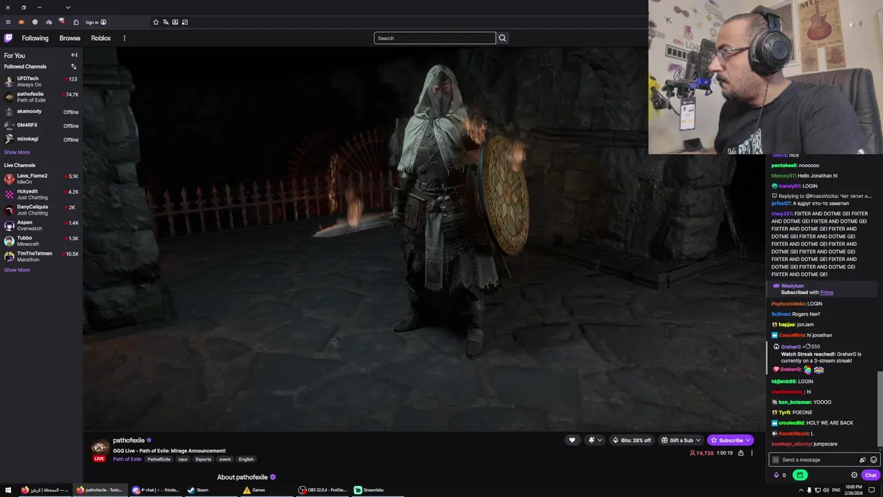Screen dimensions: 883x497
Task: Open the Twitch home logo
Action: click(8, 38)
